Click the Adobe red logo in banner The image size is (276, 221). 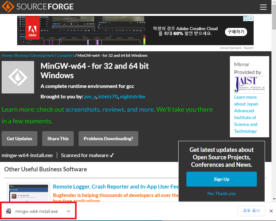[x=32, y=28]
